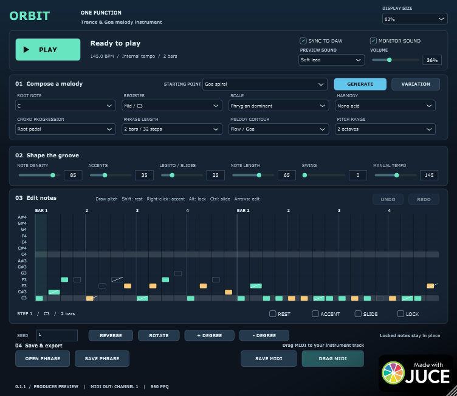Click the + DEGREE button
The image size is (457, 396).
pyautogui.click(x=209, y=335)
